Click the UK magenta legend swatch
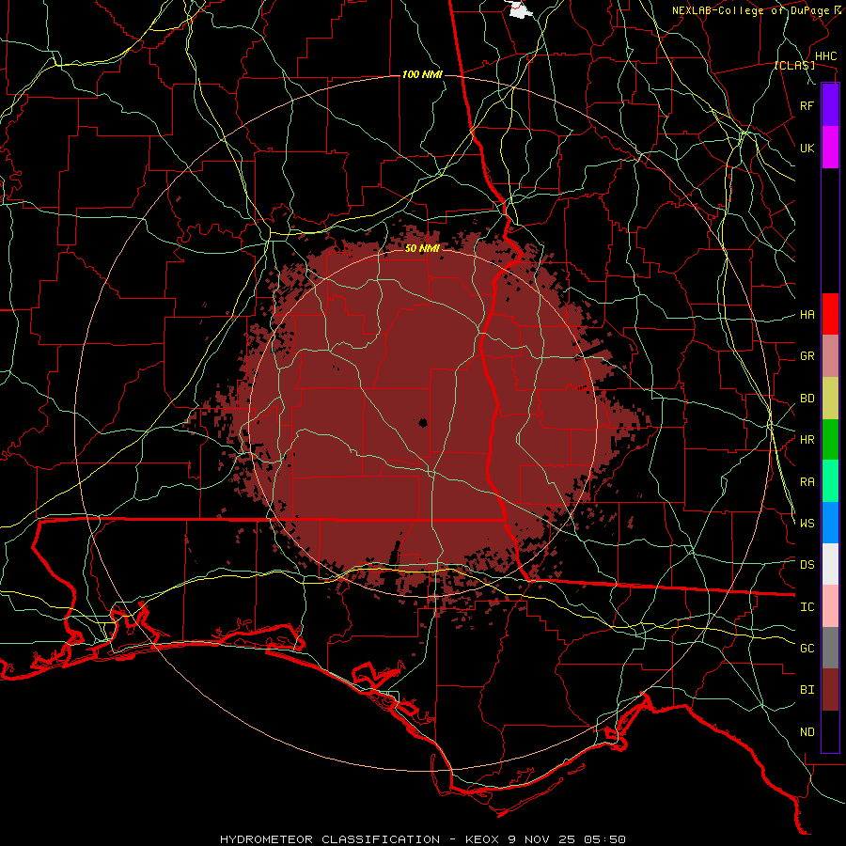The height and width of the screenshot is (846, 846). (830, 148)
